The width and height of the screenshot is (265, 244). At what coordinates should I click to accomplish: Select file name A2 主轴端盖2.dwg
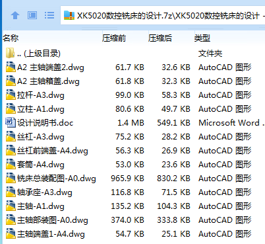pyautogui.click(x=51, y=67)
